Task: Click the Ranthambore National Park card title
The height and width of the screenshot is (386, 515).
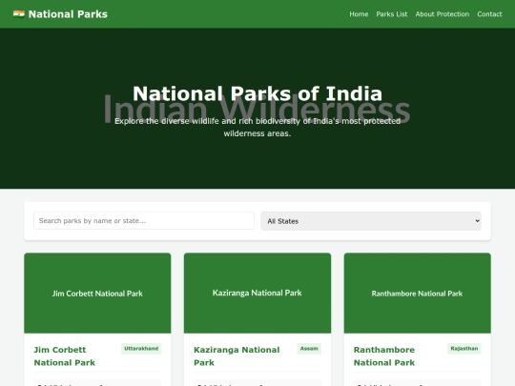Action: (384, 356)
